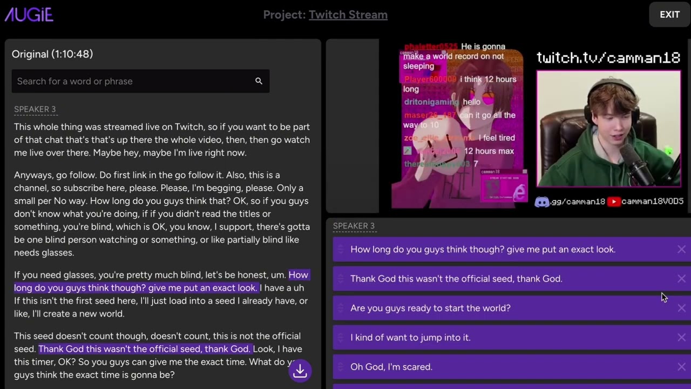691x389 pixels.
Task: Select the 'Are you guys ready to start the world?' clip
Action: coord(512,308)
